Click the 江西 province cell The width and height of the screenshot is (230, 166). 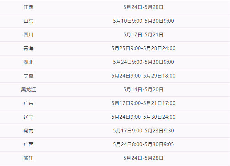pos(29,7)
